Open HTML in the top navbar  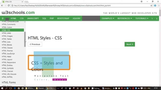click(13, 18)
